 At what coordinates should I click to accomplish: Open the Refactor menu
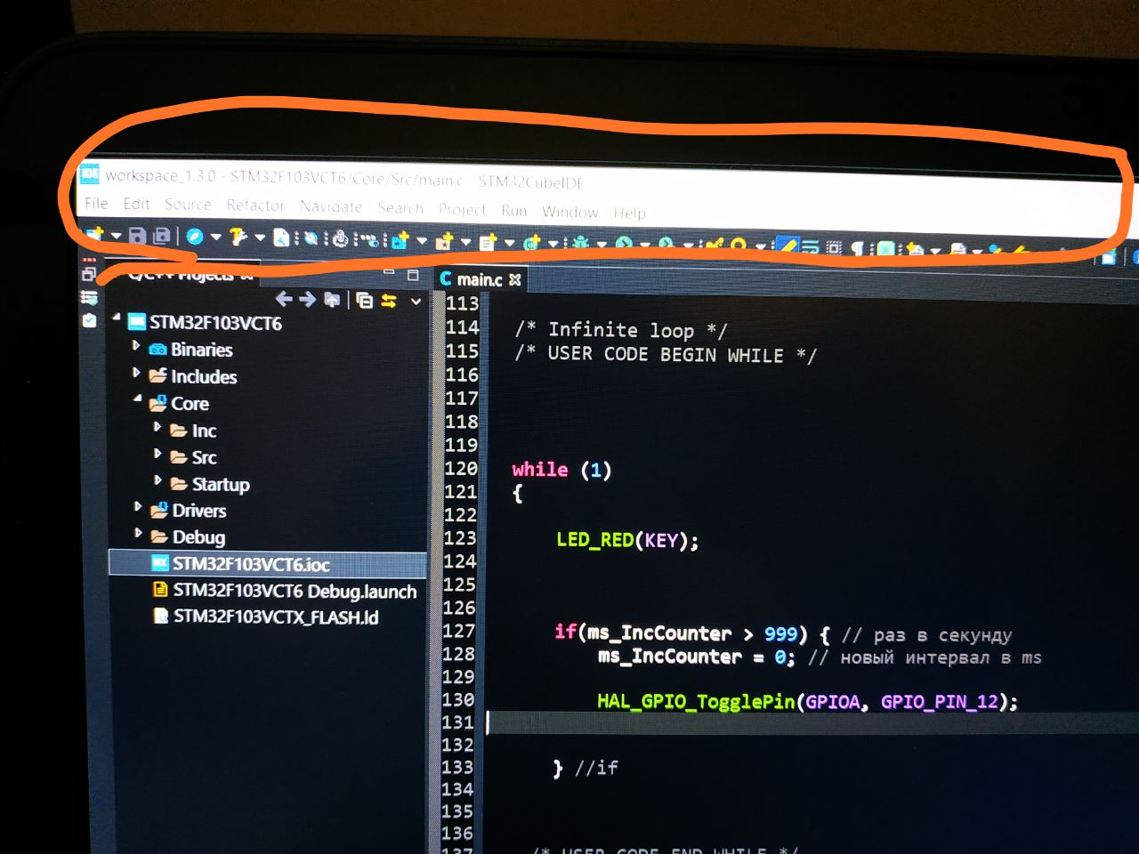(255, 205)
